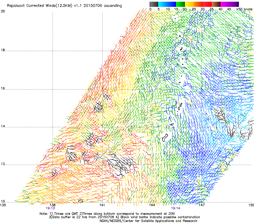The width and height of the screenshot is (254, 223).
Task: Click the '35' label under the color bar
Action: click(x=211, y=9)
